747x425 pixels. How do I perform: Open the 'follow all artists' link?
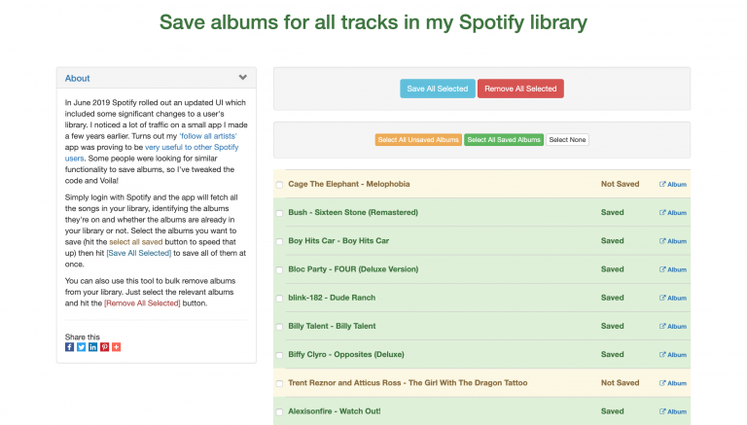208,136
